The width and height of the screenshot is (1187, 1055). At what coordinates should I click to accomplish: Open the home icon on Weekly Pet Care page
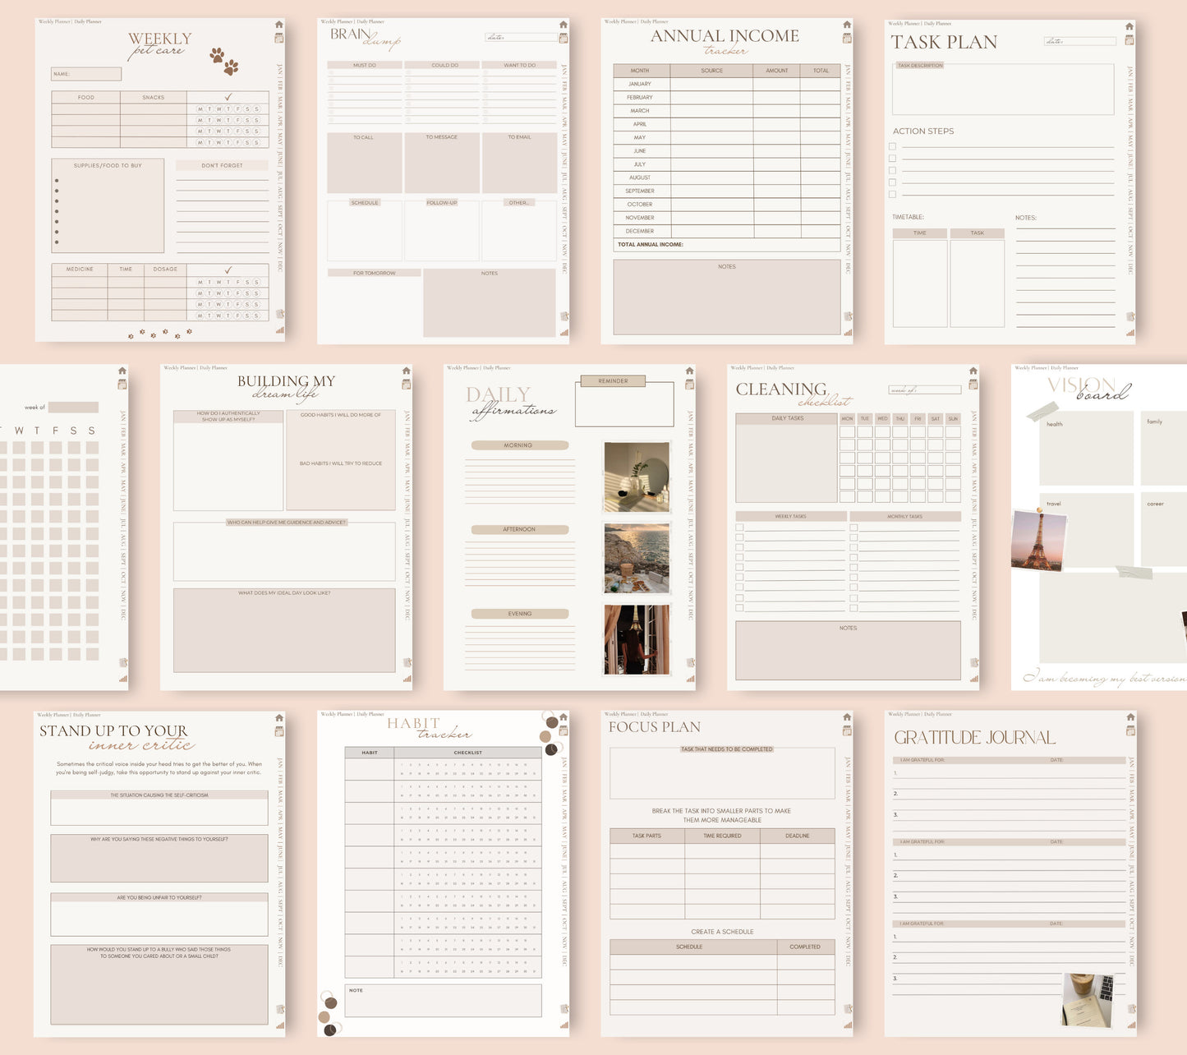coord(279,25)
